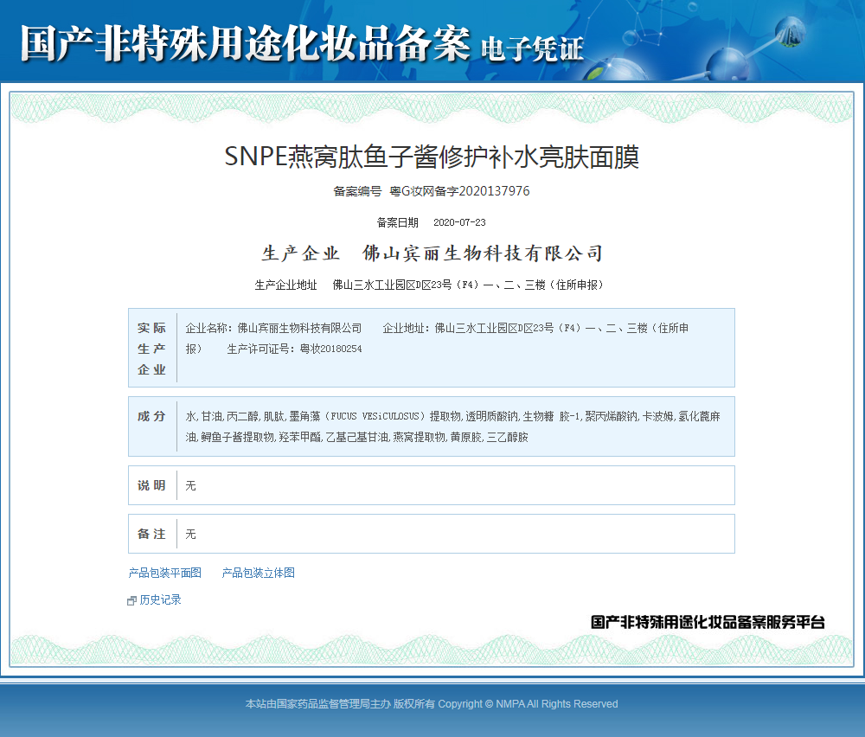The height and width of the screenshot is (737, 865).
Task: Click the 备注 section label
Action: coord(151,534)
